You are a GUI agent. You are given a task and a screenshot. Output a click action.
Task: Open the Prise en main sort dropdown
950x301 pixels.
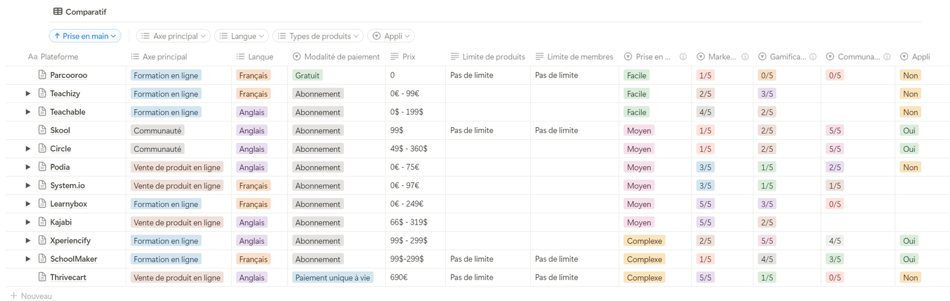(x=85, y=36)
